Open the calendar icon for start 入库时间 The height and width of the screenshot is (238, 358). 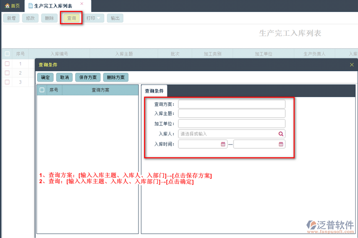point(223,144)
